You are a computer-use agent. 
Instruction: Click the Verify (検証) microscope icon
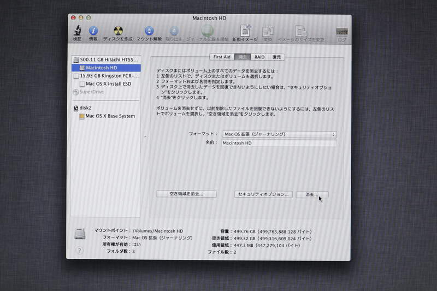(x=77, y=32)
